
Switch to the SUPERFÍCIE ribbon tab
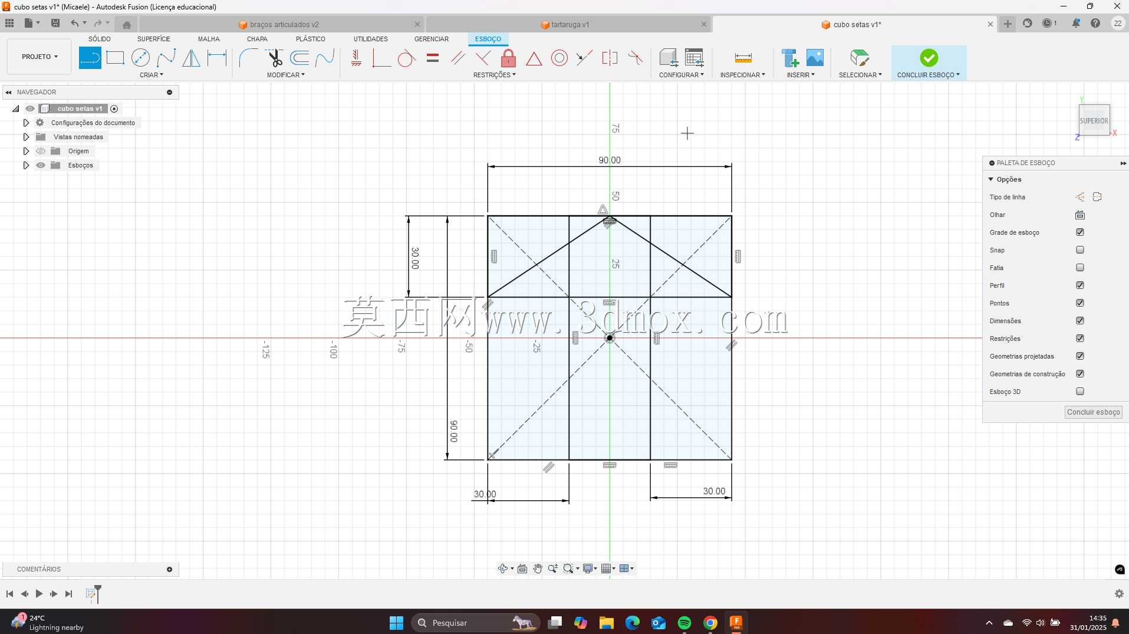[154, 39]
